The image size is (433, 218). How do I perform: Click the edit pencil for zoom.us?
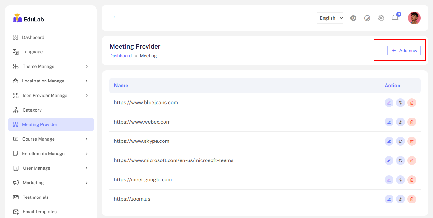pos(389,199)
